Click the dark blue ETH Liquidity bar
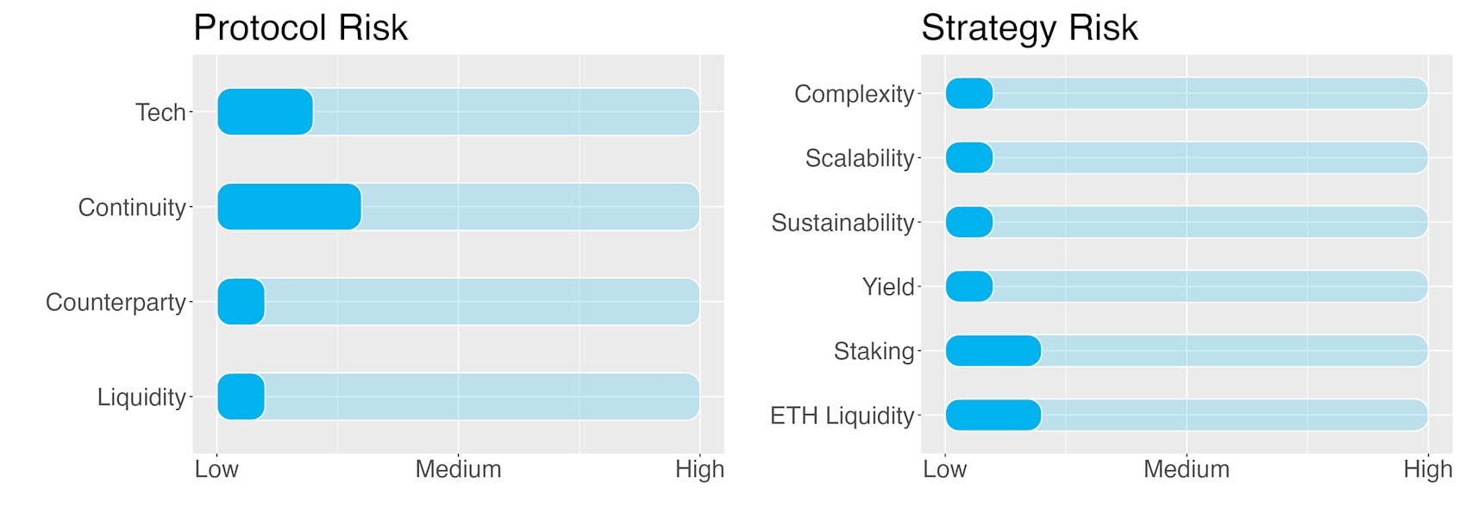1466x528 pixels. point(993,415)
